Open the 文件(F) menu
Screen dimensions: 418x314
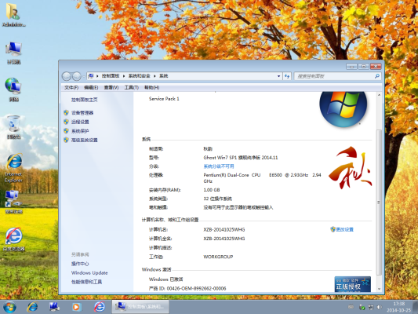click(71, 87)
